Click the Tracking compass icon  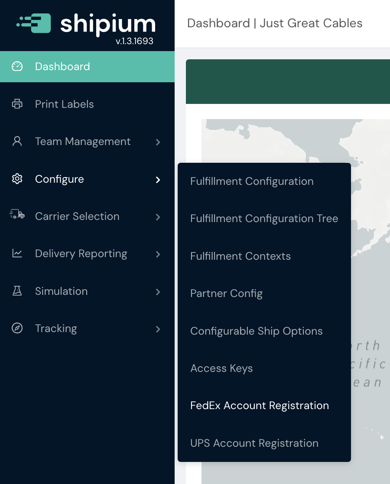coord(17,328)
